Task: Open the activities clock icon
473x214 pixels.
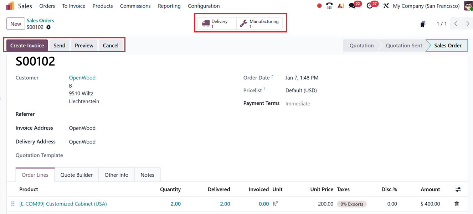Action: (x=370, y=6)
